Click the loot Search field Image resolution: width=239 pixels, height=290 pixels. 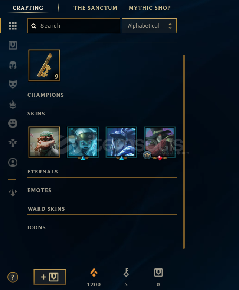click(x=74, y=26)
